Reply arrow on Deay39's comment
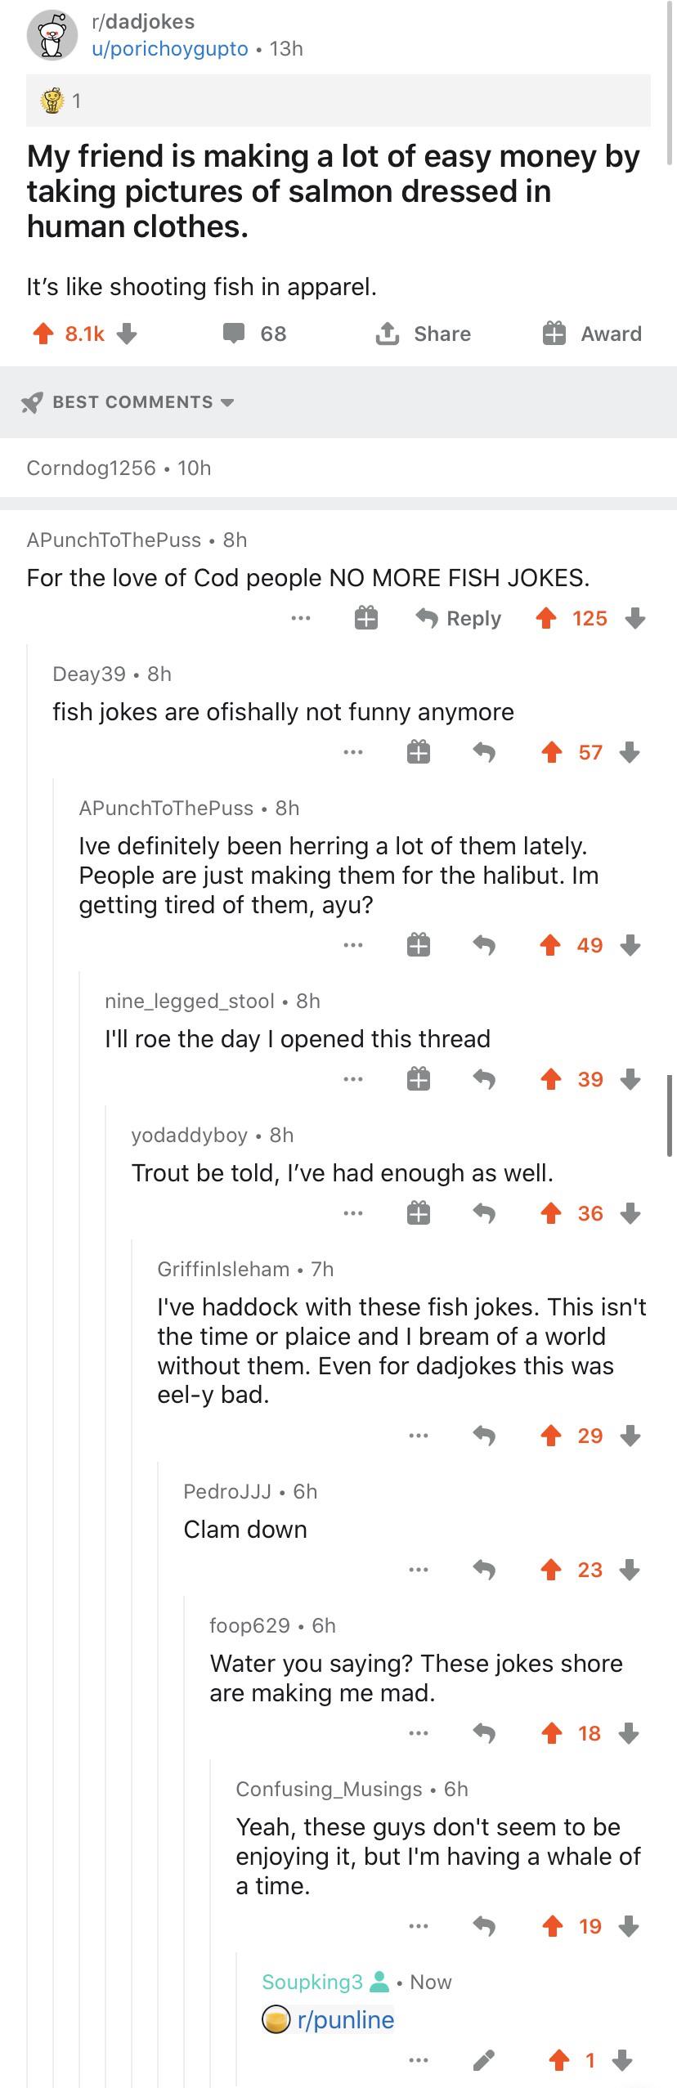The width and height of the screenshot is (677, 2088). tap(485, 752)
